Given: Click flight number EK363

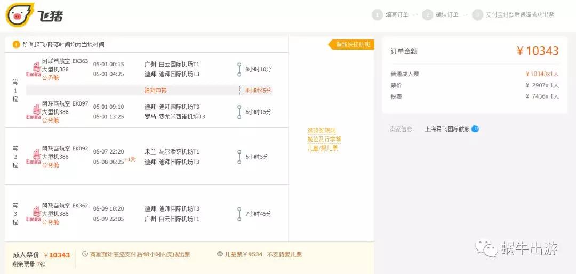Looking at the screenshot, I should point(80,61).
